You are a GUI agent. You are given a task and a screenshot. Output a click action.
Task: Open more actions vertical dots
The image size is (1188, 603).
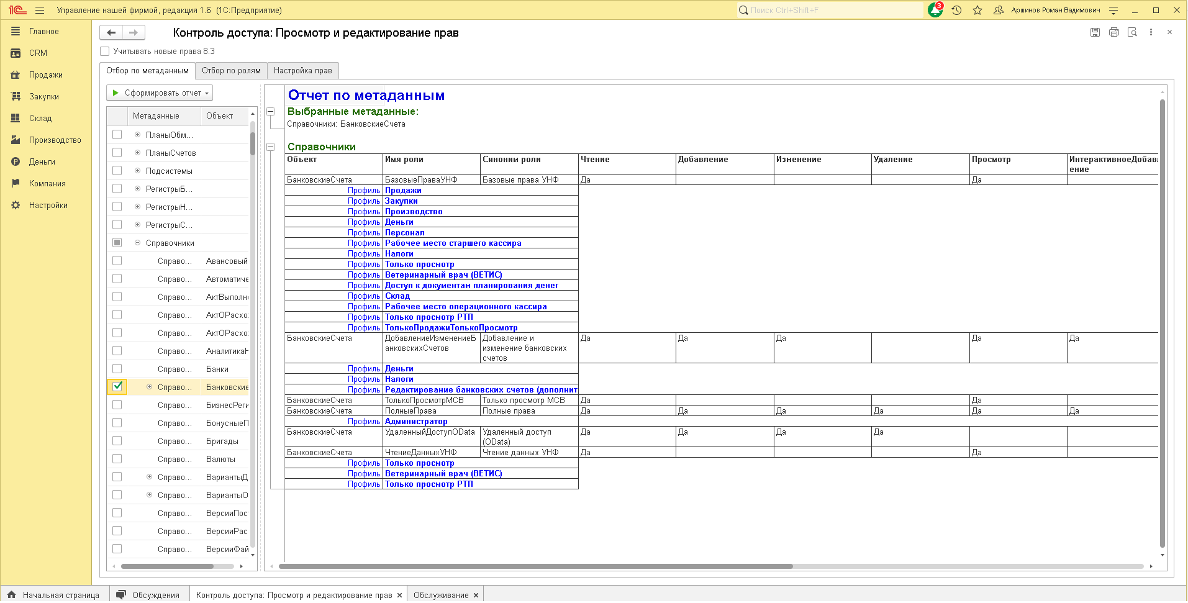pos(1151,32)
